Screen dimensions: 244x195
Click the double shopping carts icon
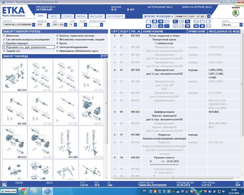coord(188,22)
